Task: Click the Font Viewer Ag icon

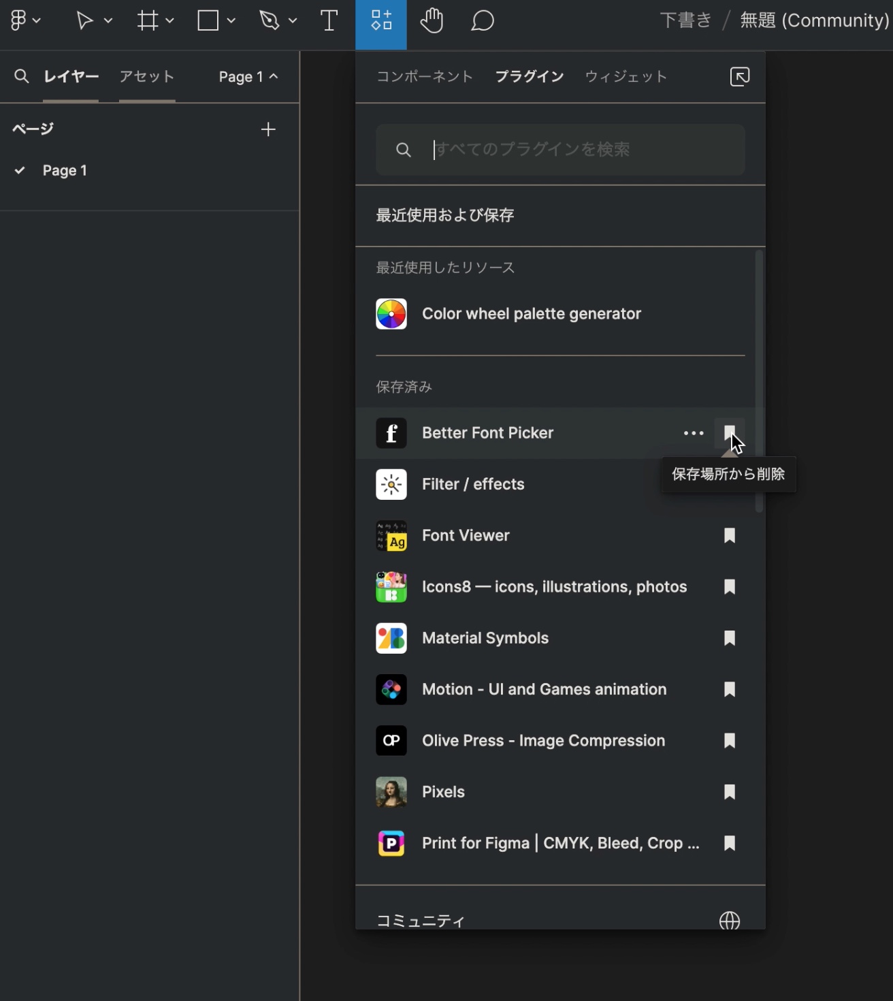Action: click(x=391, y=536)
